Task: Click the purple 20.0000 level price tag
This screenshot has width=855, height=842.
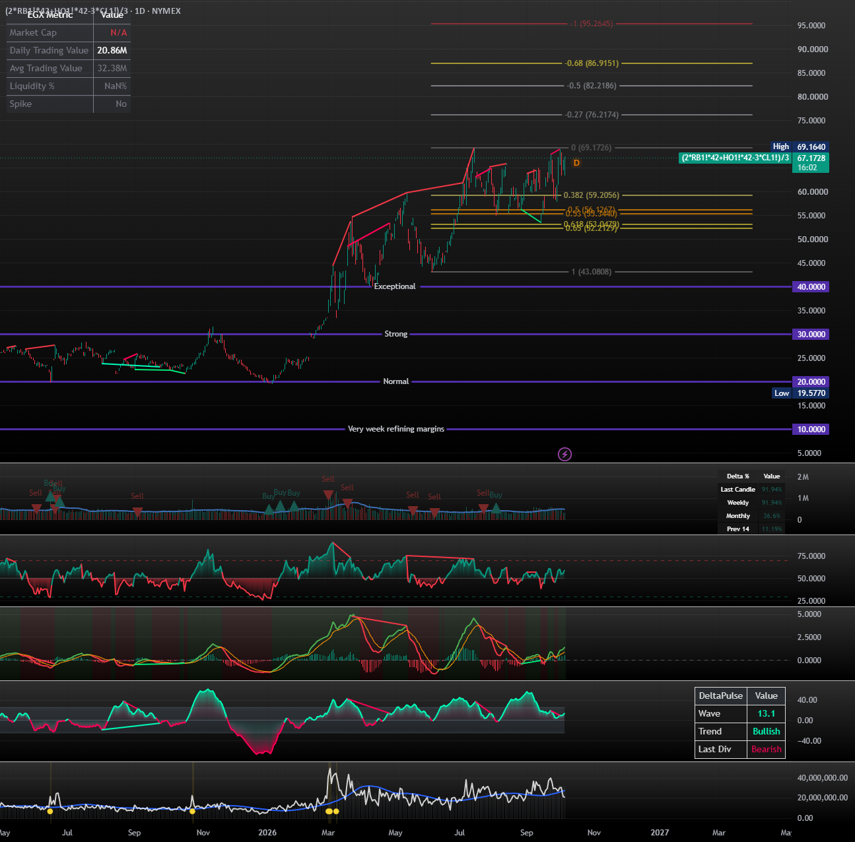Action: point(811,382)
